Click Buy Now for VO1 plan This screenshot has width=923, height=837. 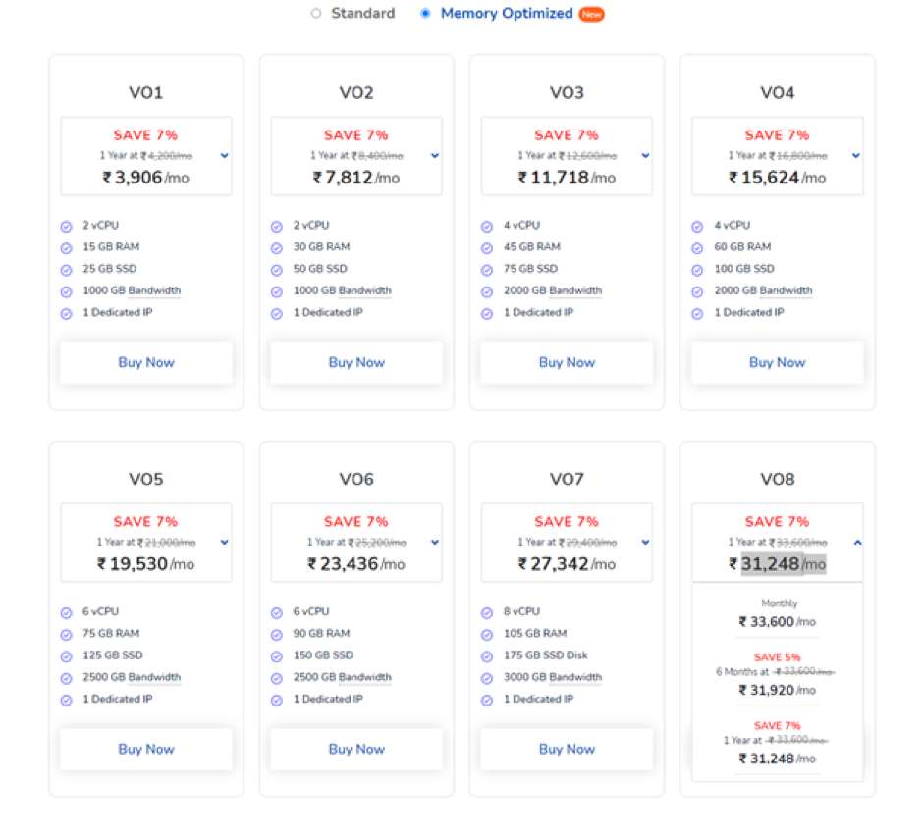146,362
